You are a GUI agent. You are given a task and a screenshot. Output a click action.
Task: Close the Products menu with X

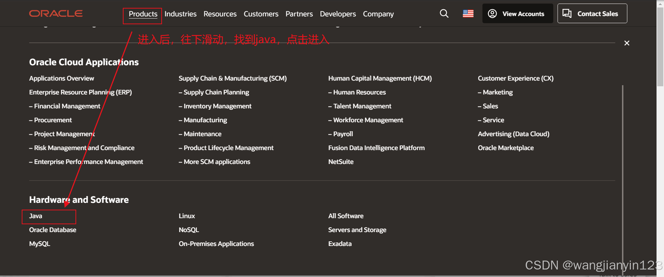click(x=627, y=43)
